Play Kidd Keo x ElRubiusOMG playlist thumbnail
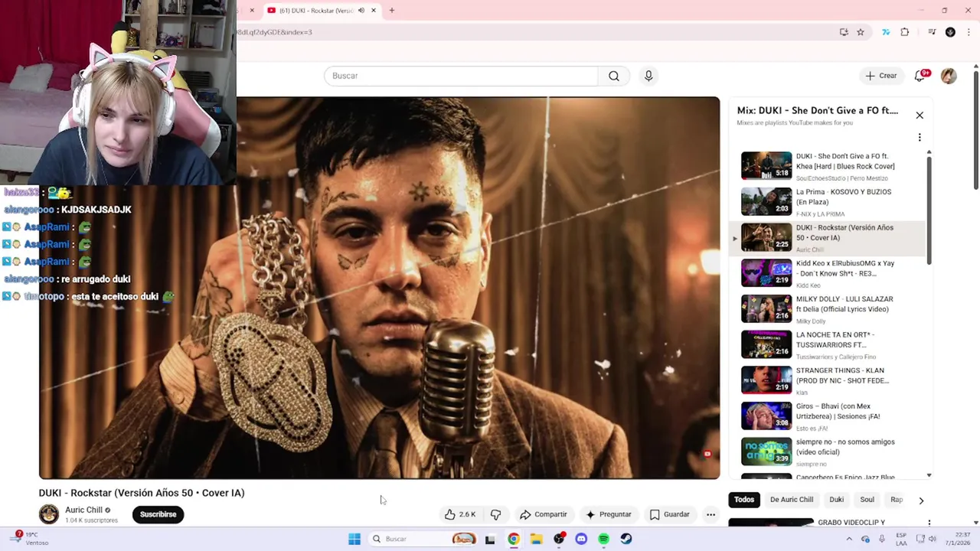980x551 pixels. (x=766, y=272)
